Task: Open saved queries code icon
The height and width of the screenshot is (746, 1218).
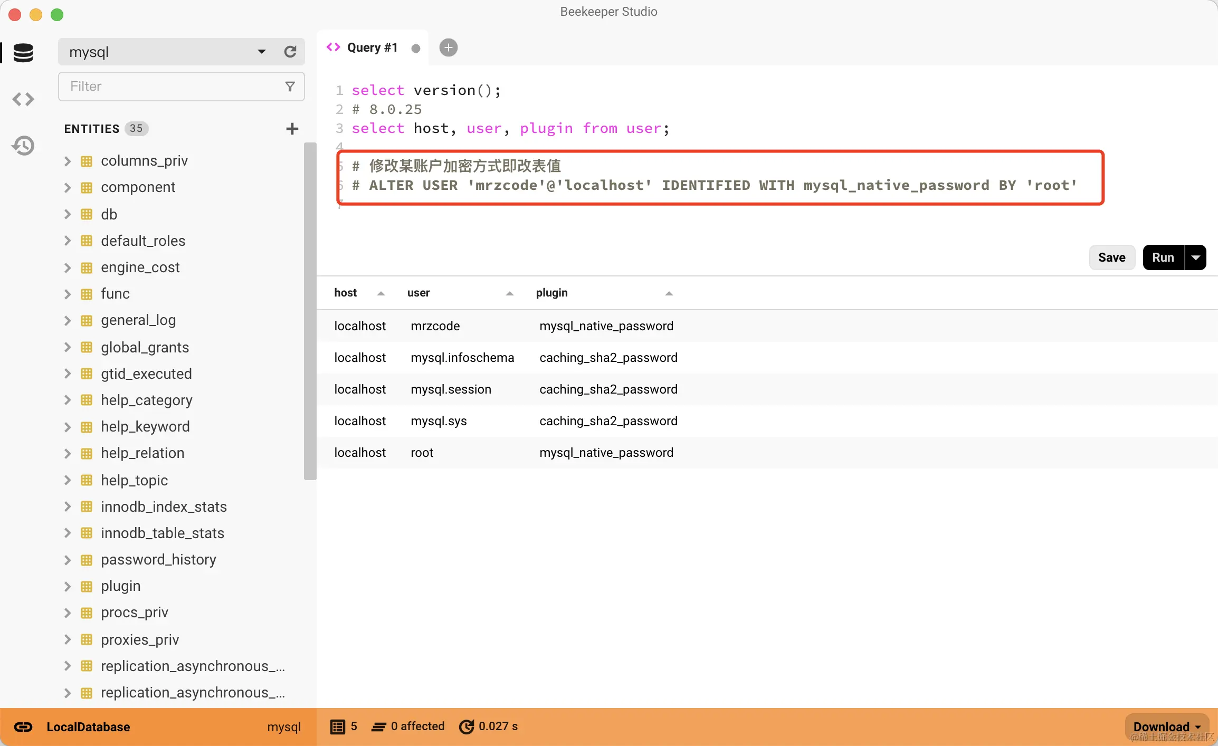Action: 23,99
